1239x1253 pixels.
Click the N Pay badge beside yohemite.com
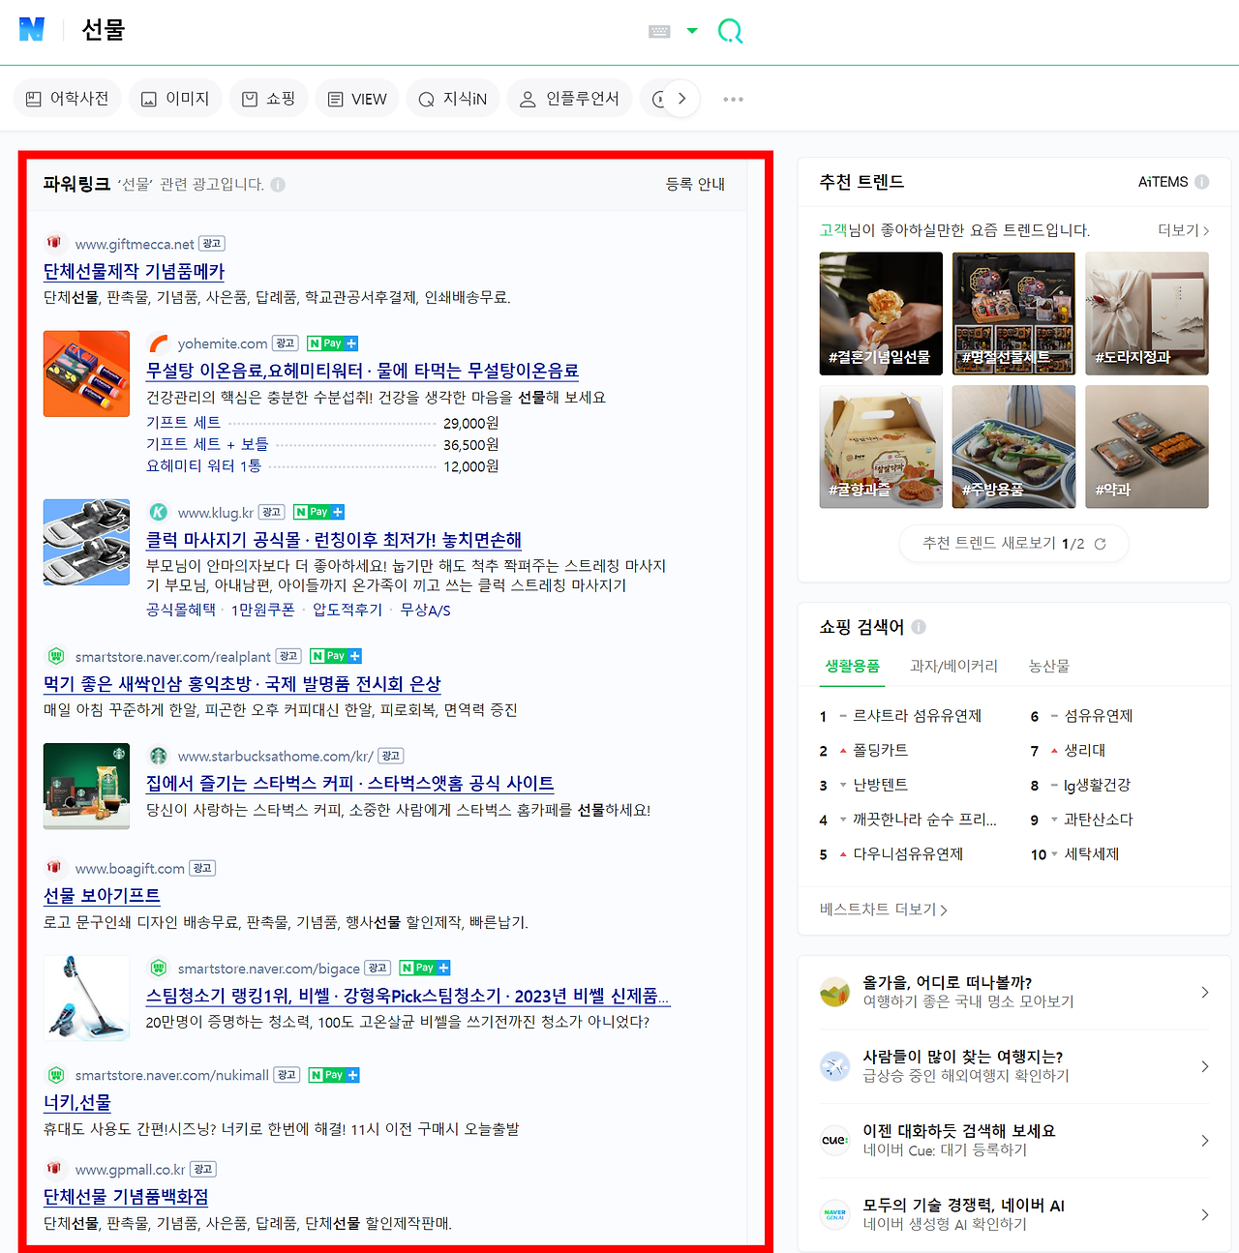click(x=332, y=343)
